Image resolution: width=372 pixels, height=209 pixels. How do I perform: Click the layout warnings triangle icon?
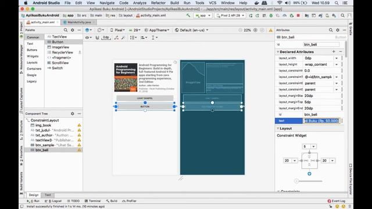pyautogui.click(x=270, y=30)
